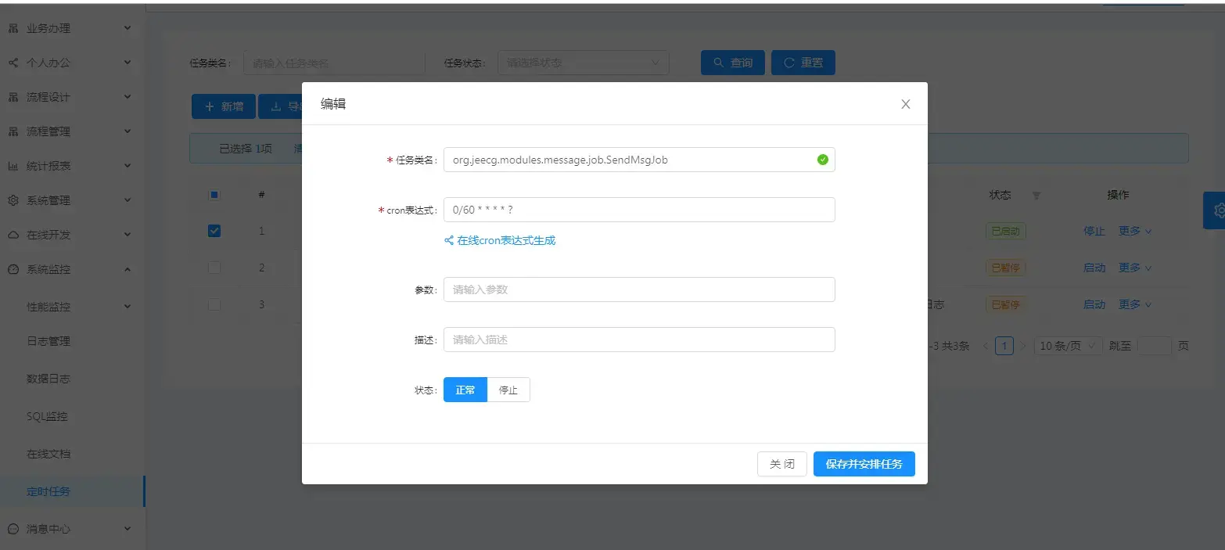Image resolution: width=1225 pixels, height=550 pixels.
Task: Close the 编辑 dialog with the X icon
Action: tap(905, 104)
